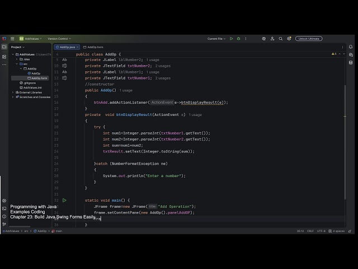Open the Terminal tool window icon

(x=4, y=208)
